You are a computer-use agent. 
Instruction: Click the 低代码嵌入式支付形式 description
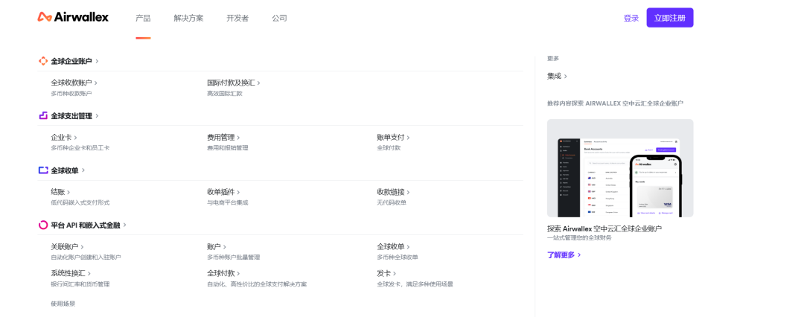pos(80,202)
